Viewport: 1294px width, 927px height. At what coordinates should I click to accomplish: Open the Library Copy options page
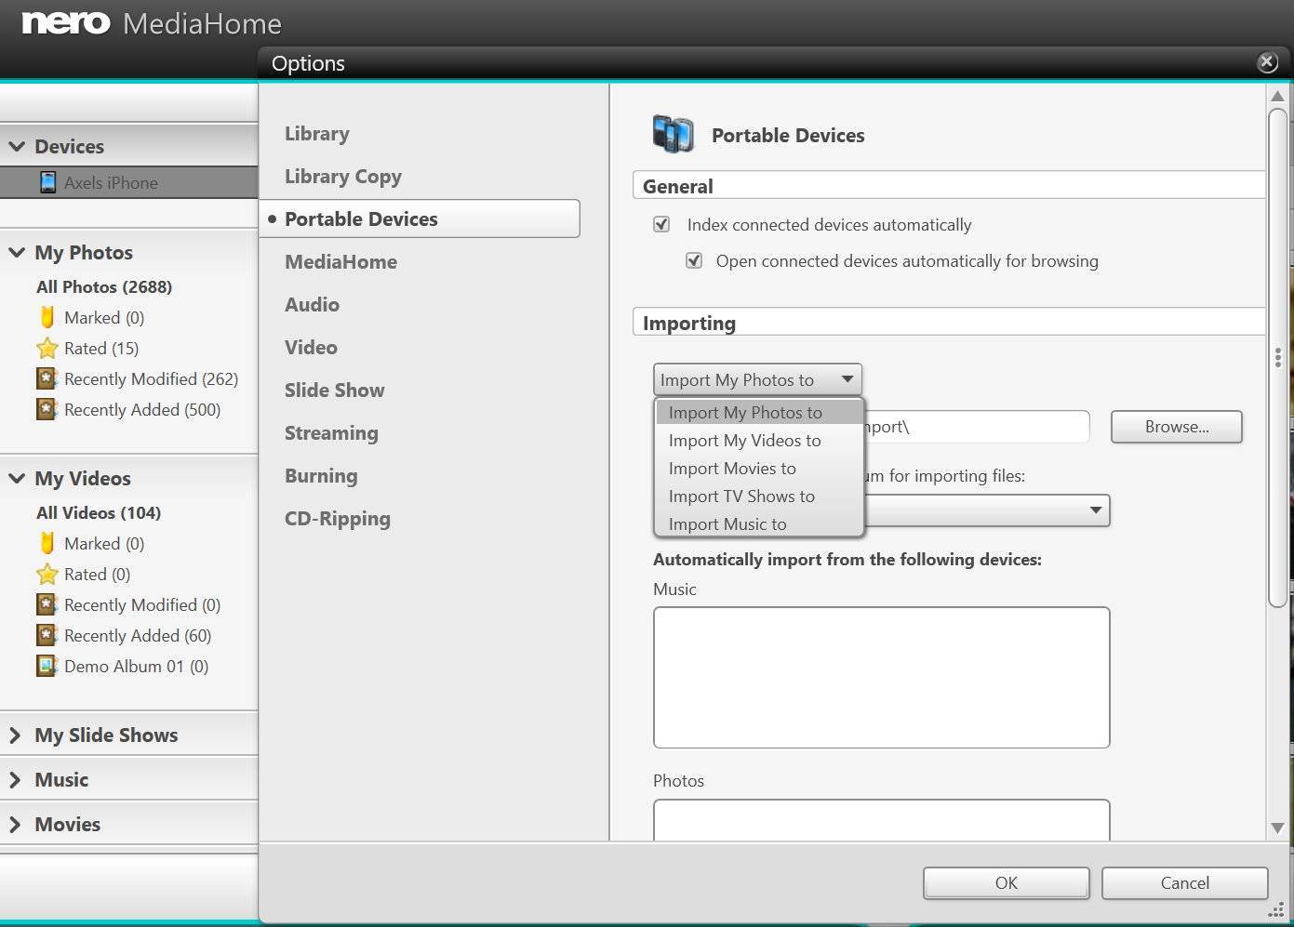pos(343,176)
